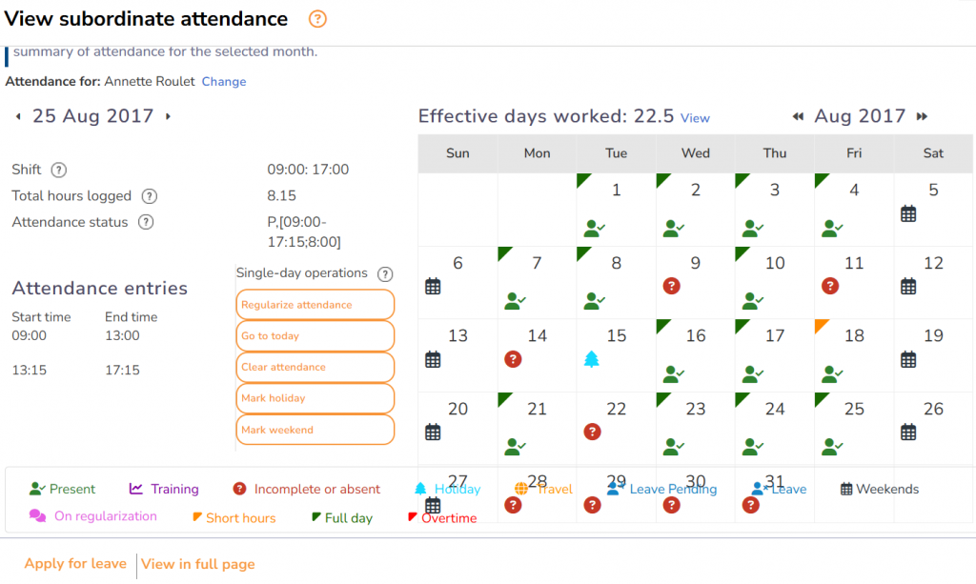Go to next day arrow

[169, 117]
